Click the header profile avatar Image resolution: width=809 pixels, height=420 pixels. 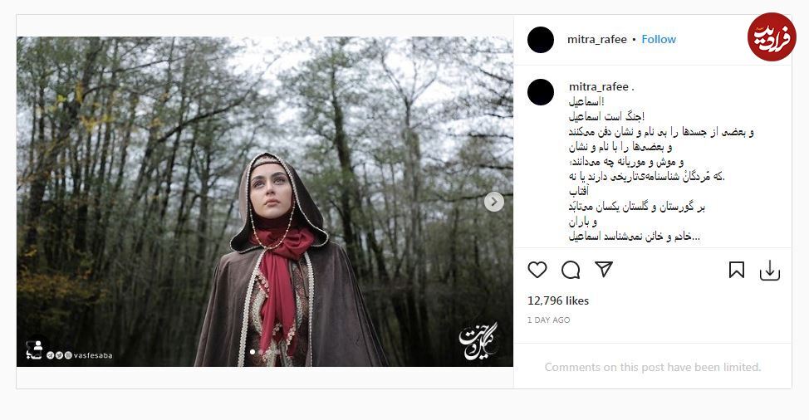coord(541,40)
